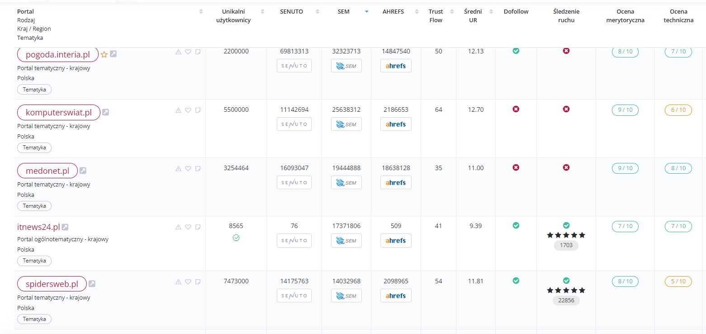Sort by Unikalni użytkownicy column arrows
Screen dimensions: 706x334
click(263, 11)
